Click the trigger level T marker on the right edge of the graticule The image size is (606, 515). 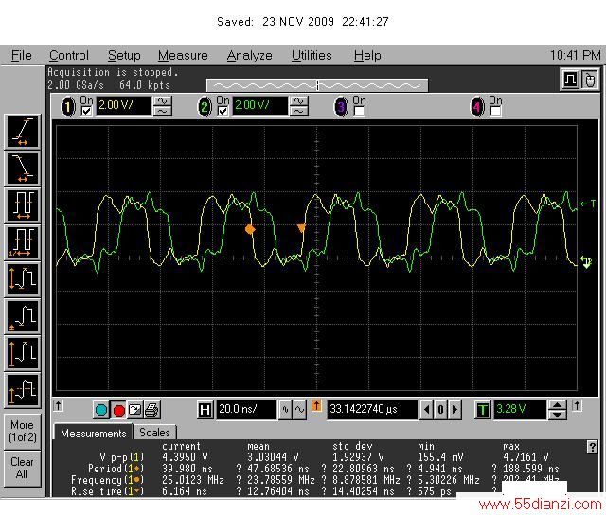click(x=588, y=204)
